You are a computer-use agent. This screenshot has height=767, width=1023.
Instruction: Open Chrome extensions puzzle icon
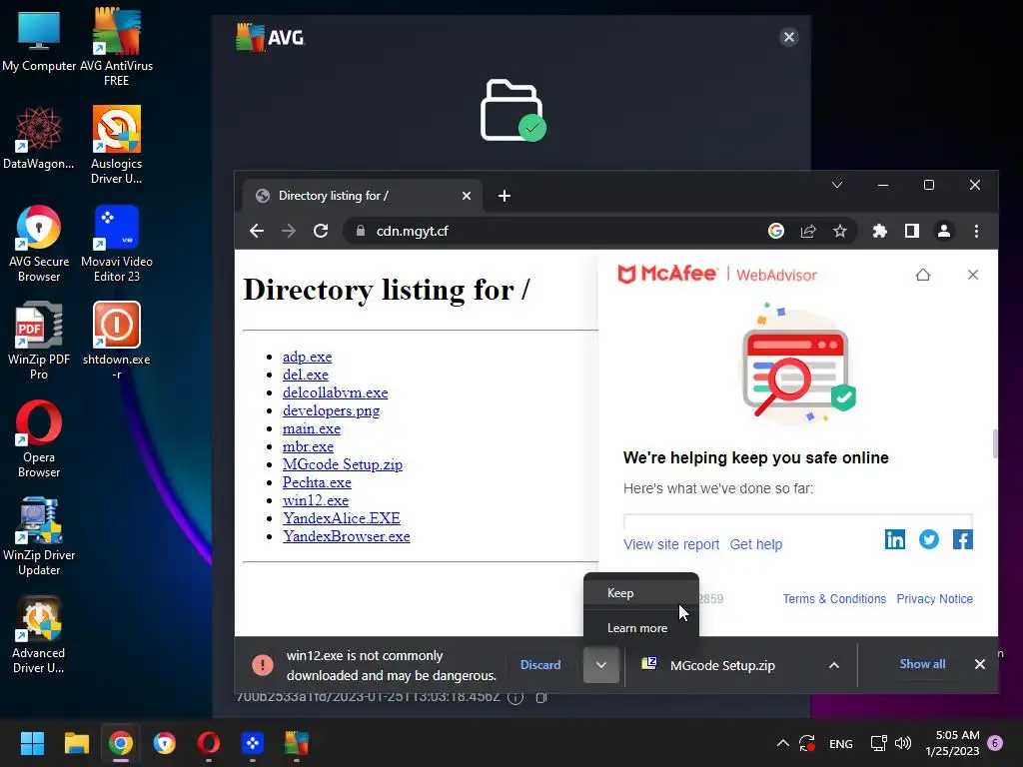tap(879, 231)
